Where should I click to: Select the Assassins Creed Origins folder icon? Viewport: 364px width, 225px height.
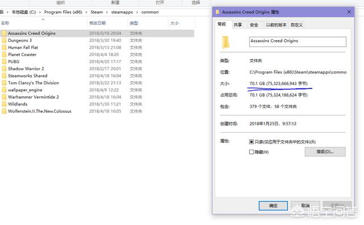click(4, 33)
